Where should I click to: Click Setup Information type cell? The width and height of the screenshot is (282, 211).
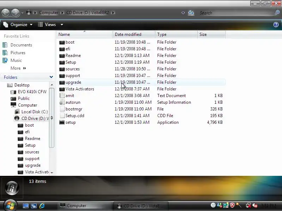pos(174,102)
